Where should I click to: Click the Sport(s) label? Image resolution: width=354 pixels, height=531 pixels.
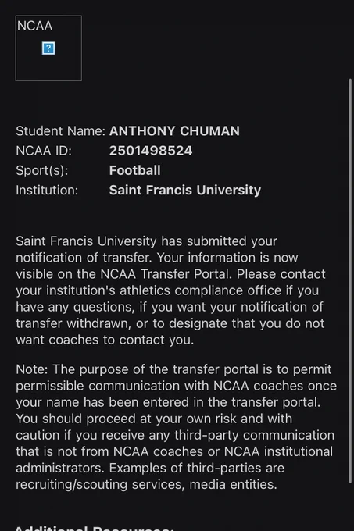(x=42, y=171)
